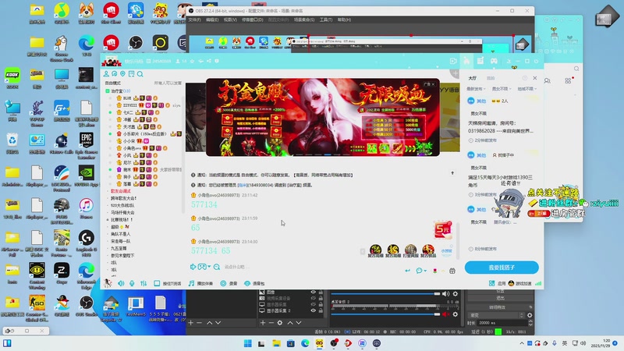Open OBS 场景集合(S) menu
Image resolution: width=624 pixels, height=351 pixels.
coord(304,19)
